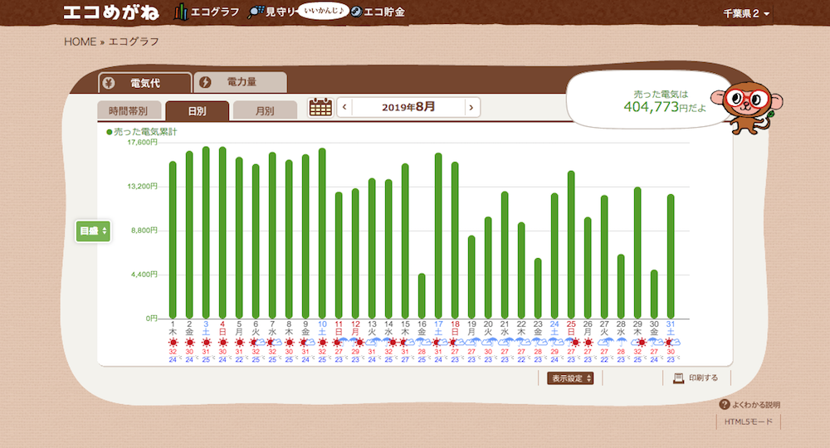Select the 月別 view tab
Viewport: 830px width, 448px height.
pos(265,110)
